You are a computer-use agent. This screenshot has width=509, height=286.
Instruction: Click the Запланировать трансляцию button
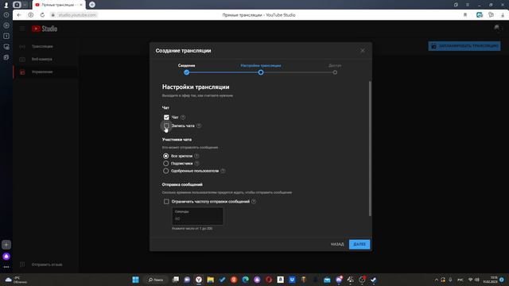(464, 46)
